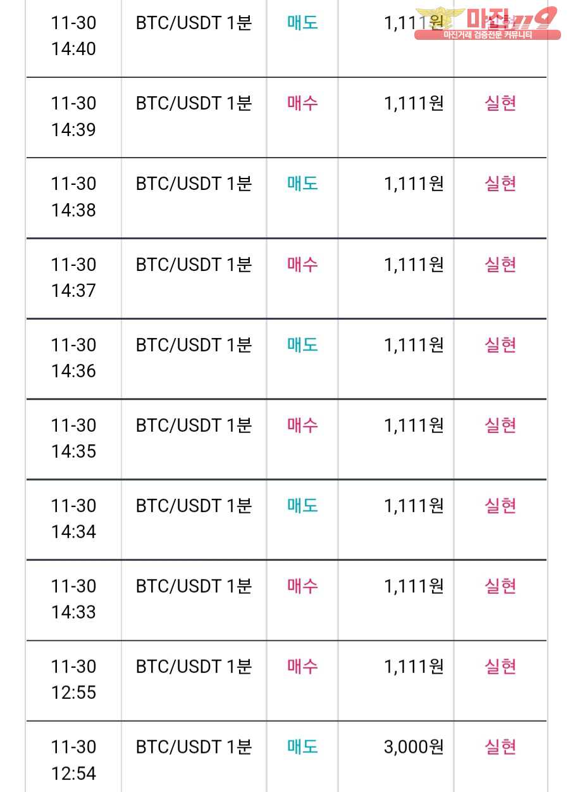Click 실현 in the 14:34 row

point(500,505)
